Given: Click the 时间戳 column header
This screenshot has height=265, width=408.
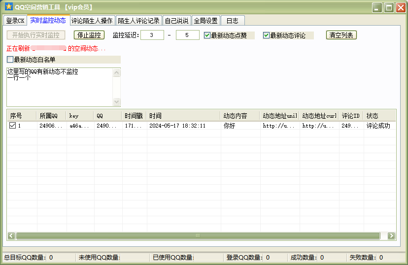Looking at the screenshot, I should [x=134, y=116].
